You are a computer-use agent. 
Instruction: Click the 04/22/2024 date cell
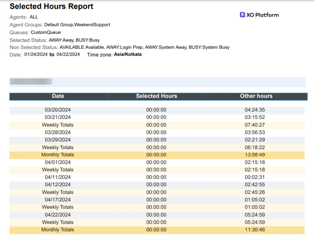[x=57, y=215]
